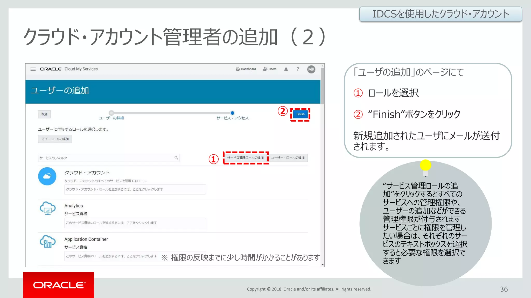Screen dimensions: 531x298
Task: Click the クラウド・アカウント role input box
Action: pos(135,189)
